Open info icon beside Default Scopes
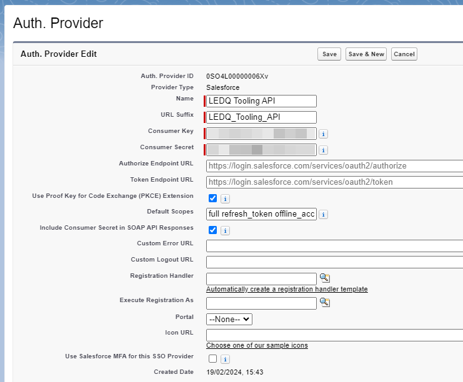 tap(323, 215)
